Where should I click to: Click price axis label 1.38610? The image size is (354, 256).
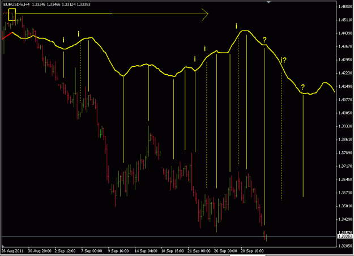345,139
